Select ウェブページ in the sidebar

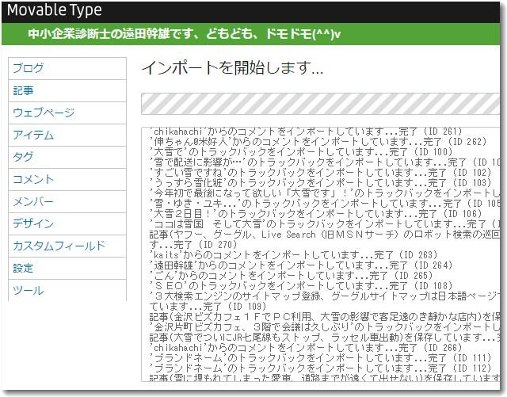click(67, 113)
